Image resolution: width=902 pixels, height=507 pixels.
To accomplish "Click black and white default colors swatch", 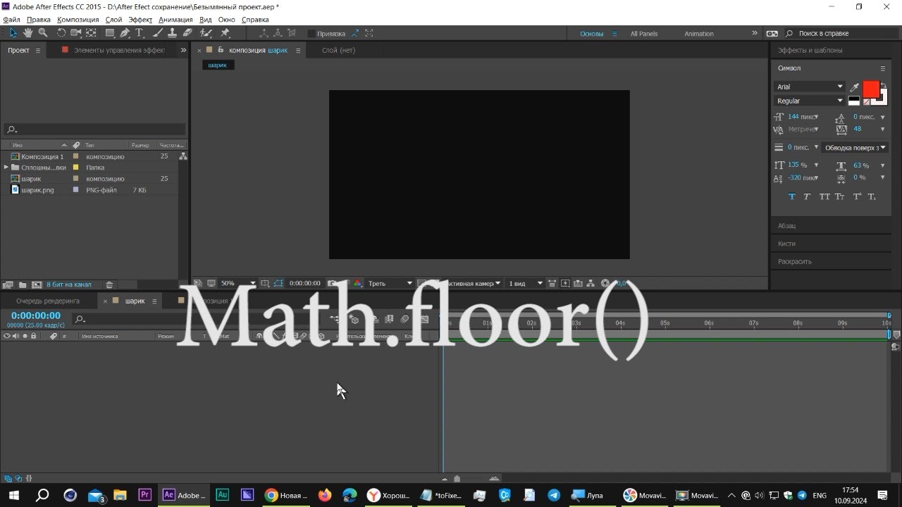I will coord(853,101).
